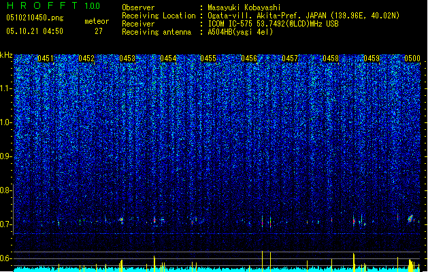
Task: Click the 0459 time marker
Action: pyautogui.click(x=372, y=58)
